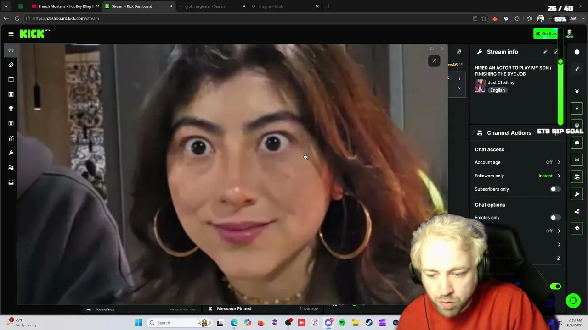Screen dimensions: 588x330
Task: Open the three-dot menu on the chat message
Action: (459, 78)
